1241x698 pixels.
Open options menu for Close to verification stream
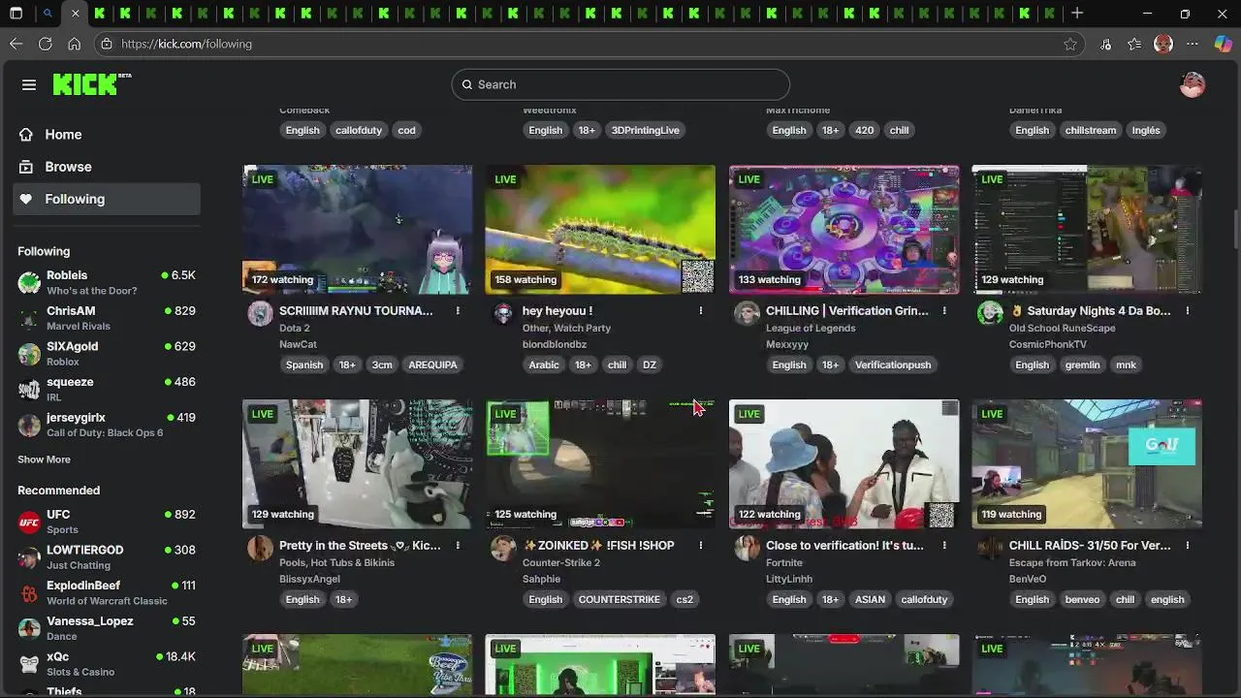[x=944, y=546]
